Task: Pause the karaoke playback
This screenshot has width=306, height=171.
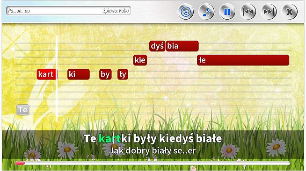Action: [x=227, y=12]
